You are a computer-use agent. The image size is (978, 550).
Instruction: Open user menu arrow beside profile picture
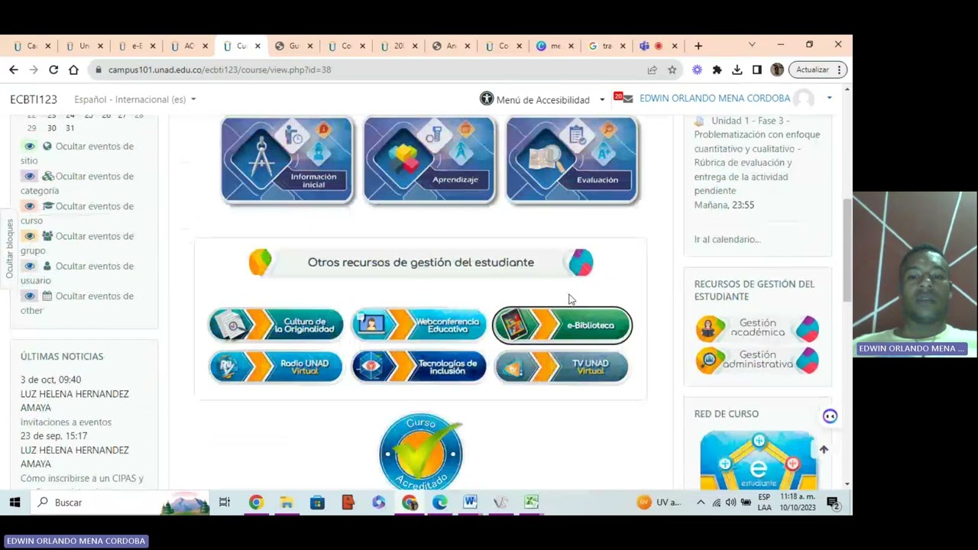tap(829, 98)
